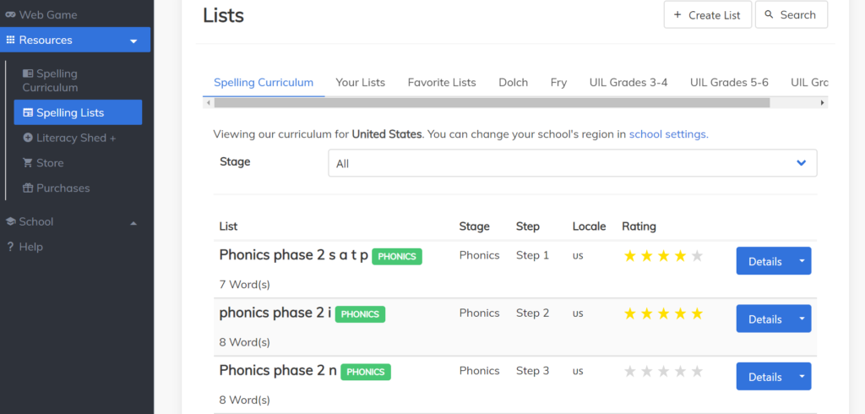Screen dimensions: 865x414
Task: Follow the school settings link
Action: click(668, 133)
